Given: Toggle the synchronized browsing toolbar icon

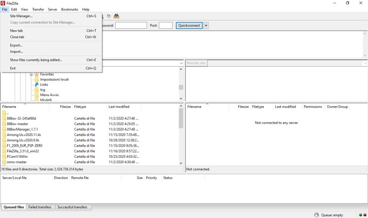Looking at the screenshot, I should [109, 16].
